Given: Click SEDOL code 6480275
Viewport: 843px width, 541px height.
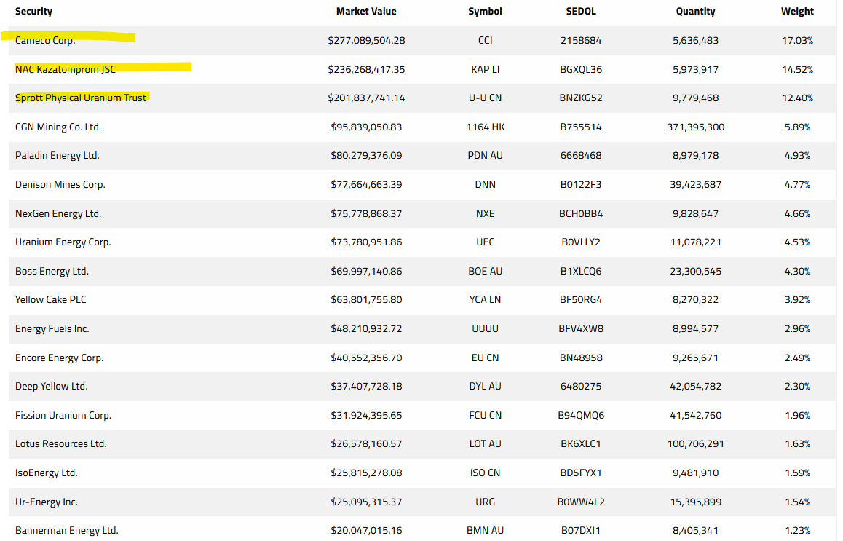Looking at the screenshot, I should click(581, 386).
